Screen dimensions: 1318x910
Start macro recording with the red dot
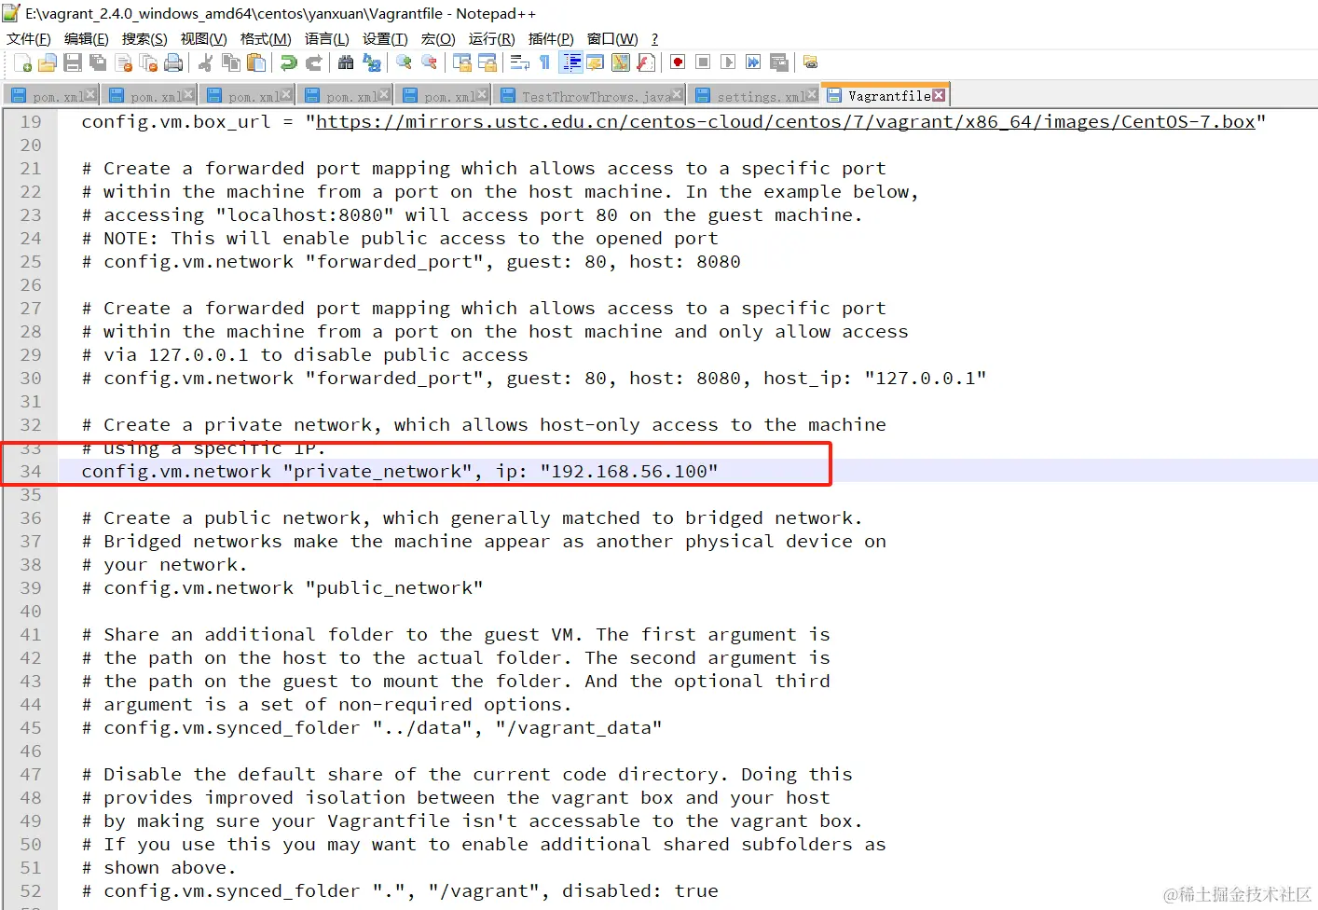pos(678,62)
